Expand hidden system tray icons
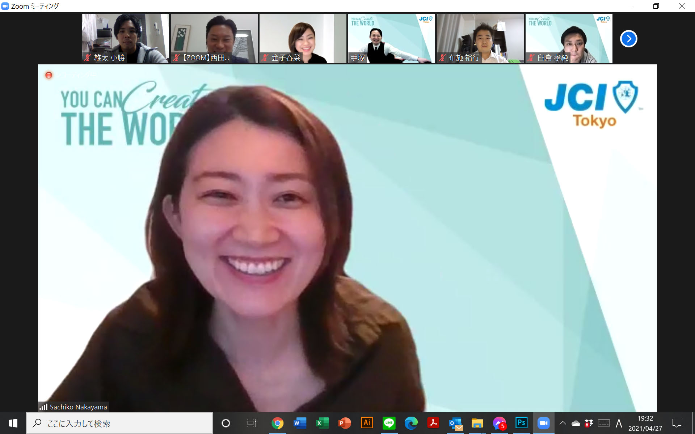 (563, 423)
